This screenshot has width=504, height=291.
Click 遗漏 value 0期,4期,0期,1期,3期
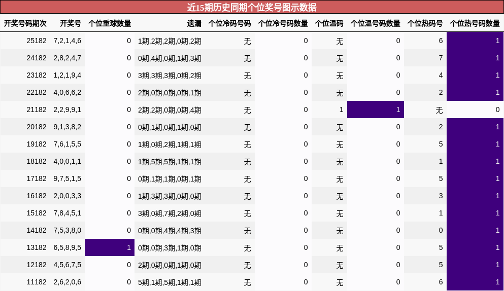(170, 58)
